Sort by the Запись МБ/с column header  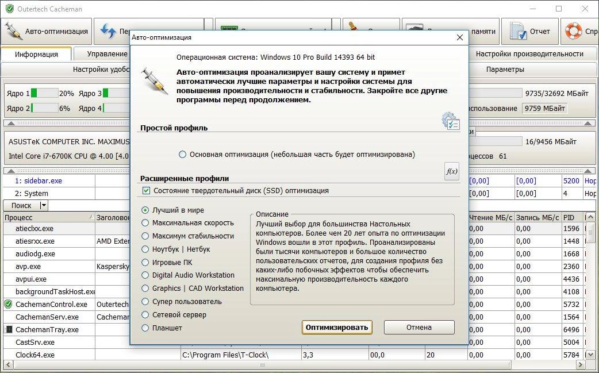pos(538,218)
